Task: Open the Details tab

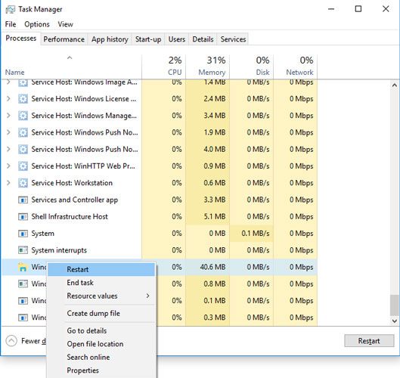Action: coord(203,39)
